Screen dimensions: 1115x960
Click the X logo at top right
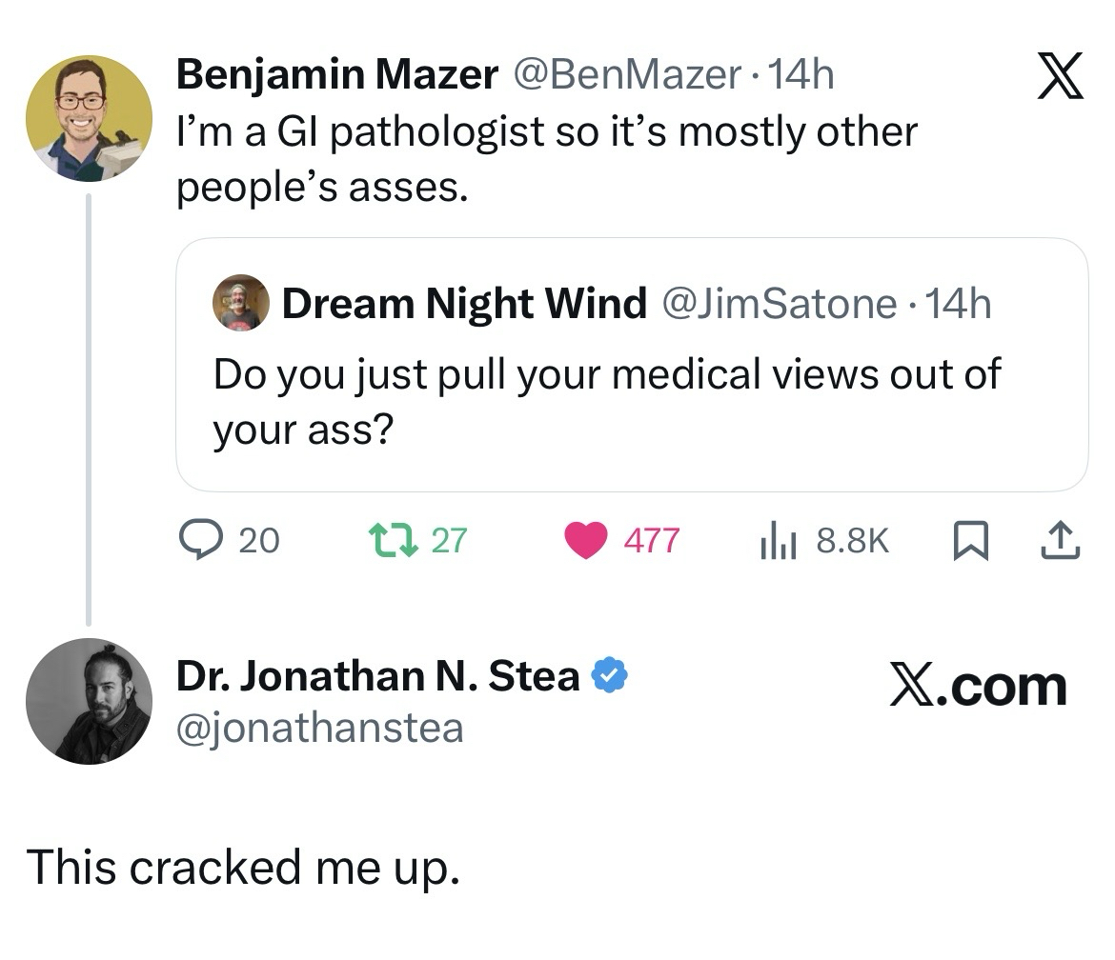click(1059, 77)
